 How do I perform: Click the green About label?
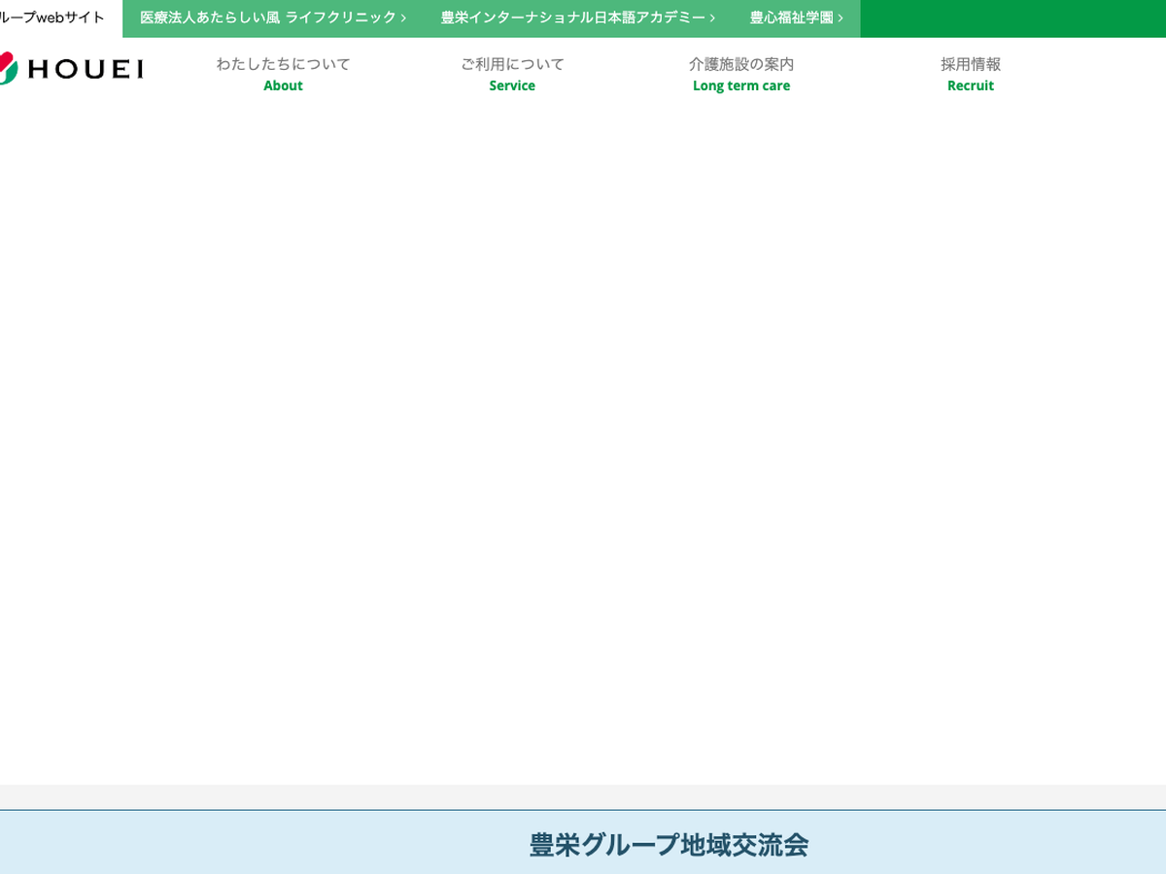[283, 85]
